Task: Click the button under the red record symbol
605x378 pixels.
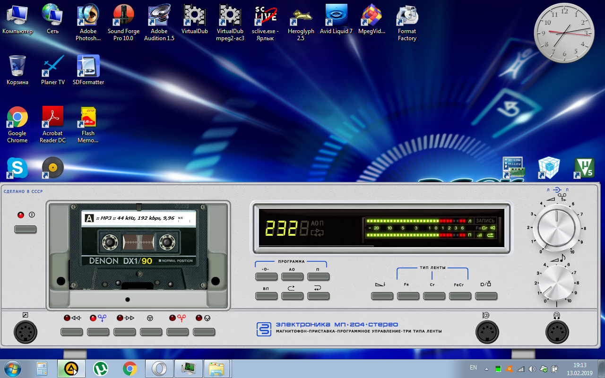Action: (x=178, y=332)
